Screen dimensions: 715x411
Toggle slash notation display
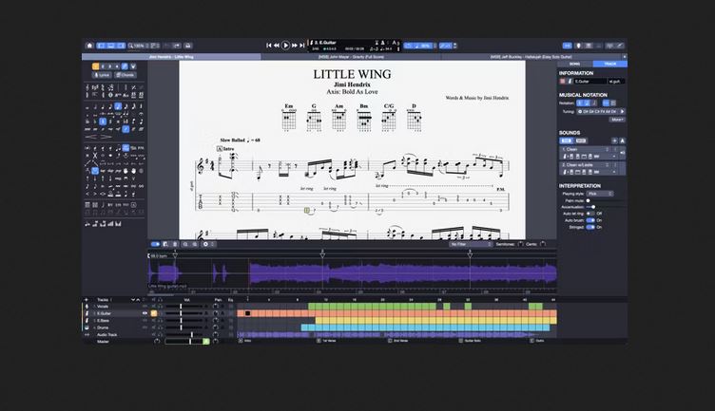point(594,103)
